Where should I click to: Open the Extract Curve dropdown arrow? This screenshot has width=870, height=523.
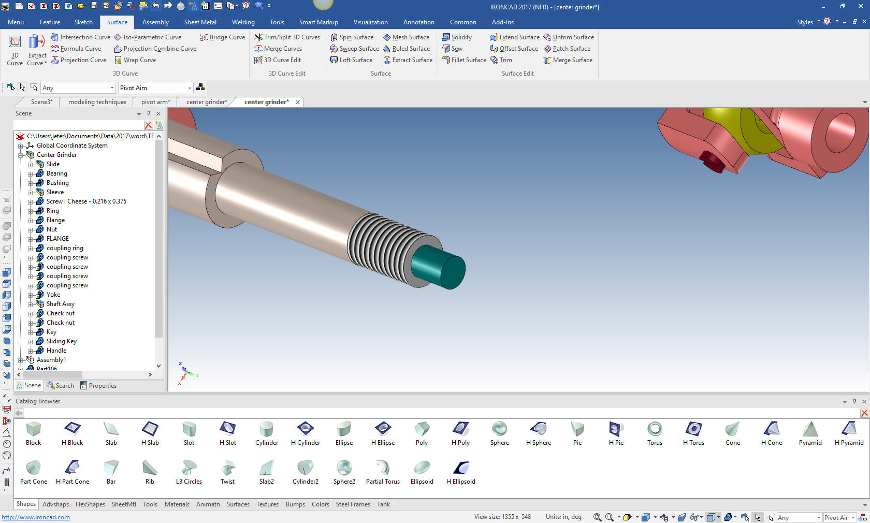point(46,63)
